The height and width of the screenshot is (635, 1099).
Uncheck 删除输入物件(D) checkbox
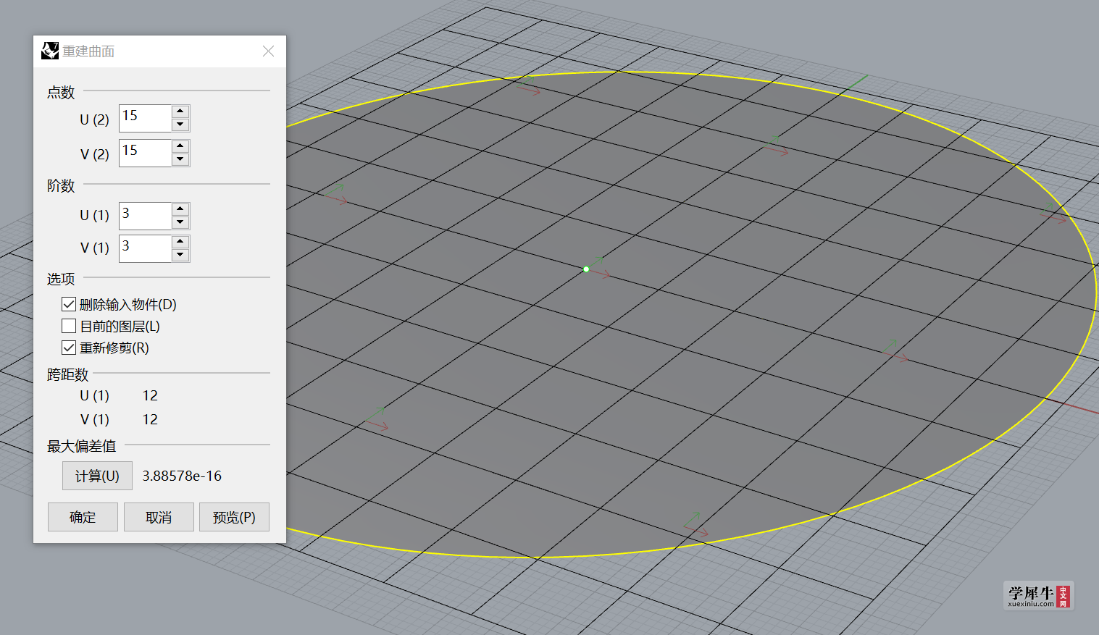click(x=69, y=304)
